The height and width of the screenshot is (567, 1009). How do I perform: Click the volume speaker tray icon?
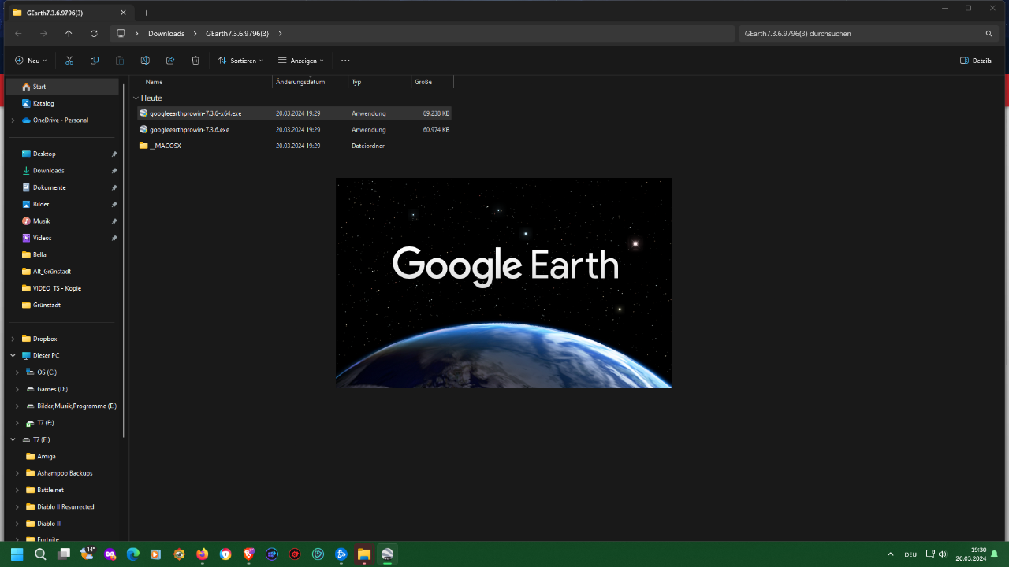[x=943, y=554]
